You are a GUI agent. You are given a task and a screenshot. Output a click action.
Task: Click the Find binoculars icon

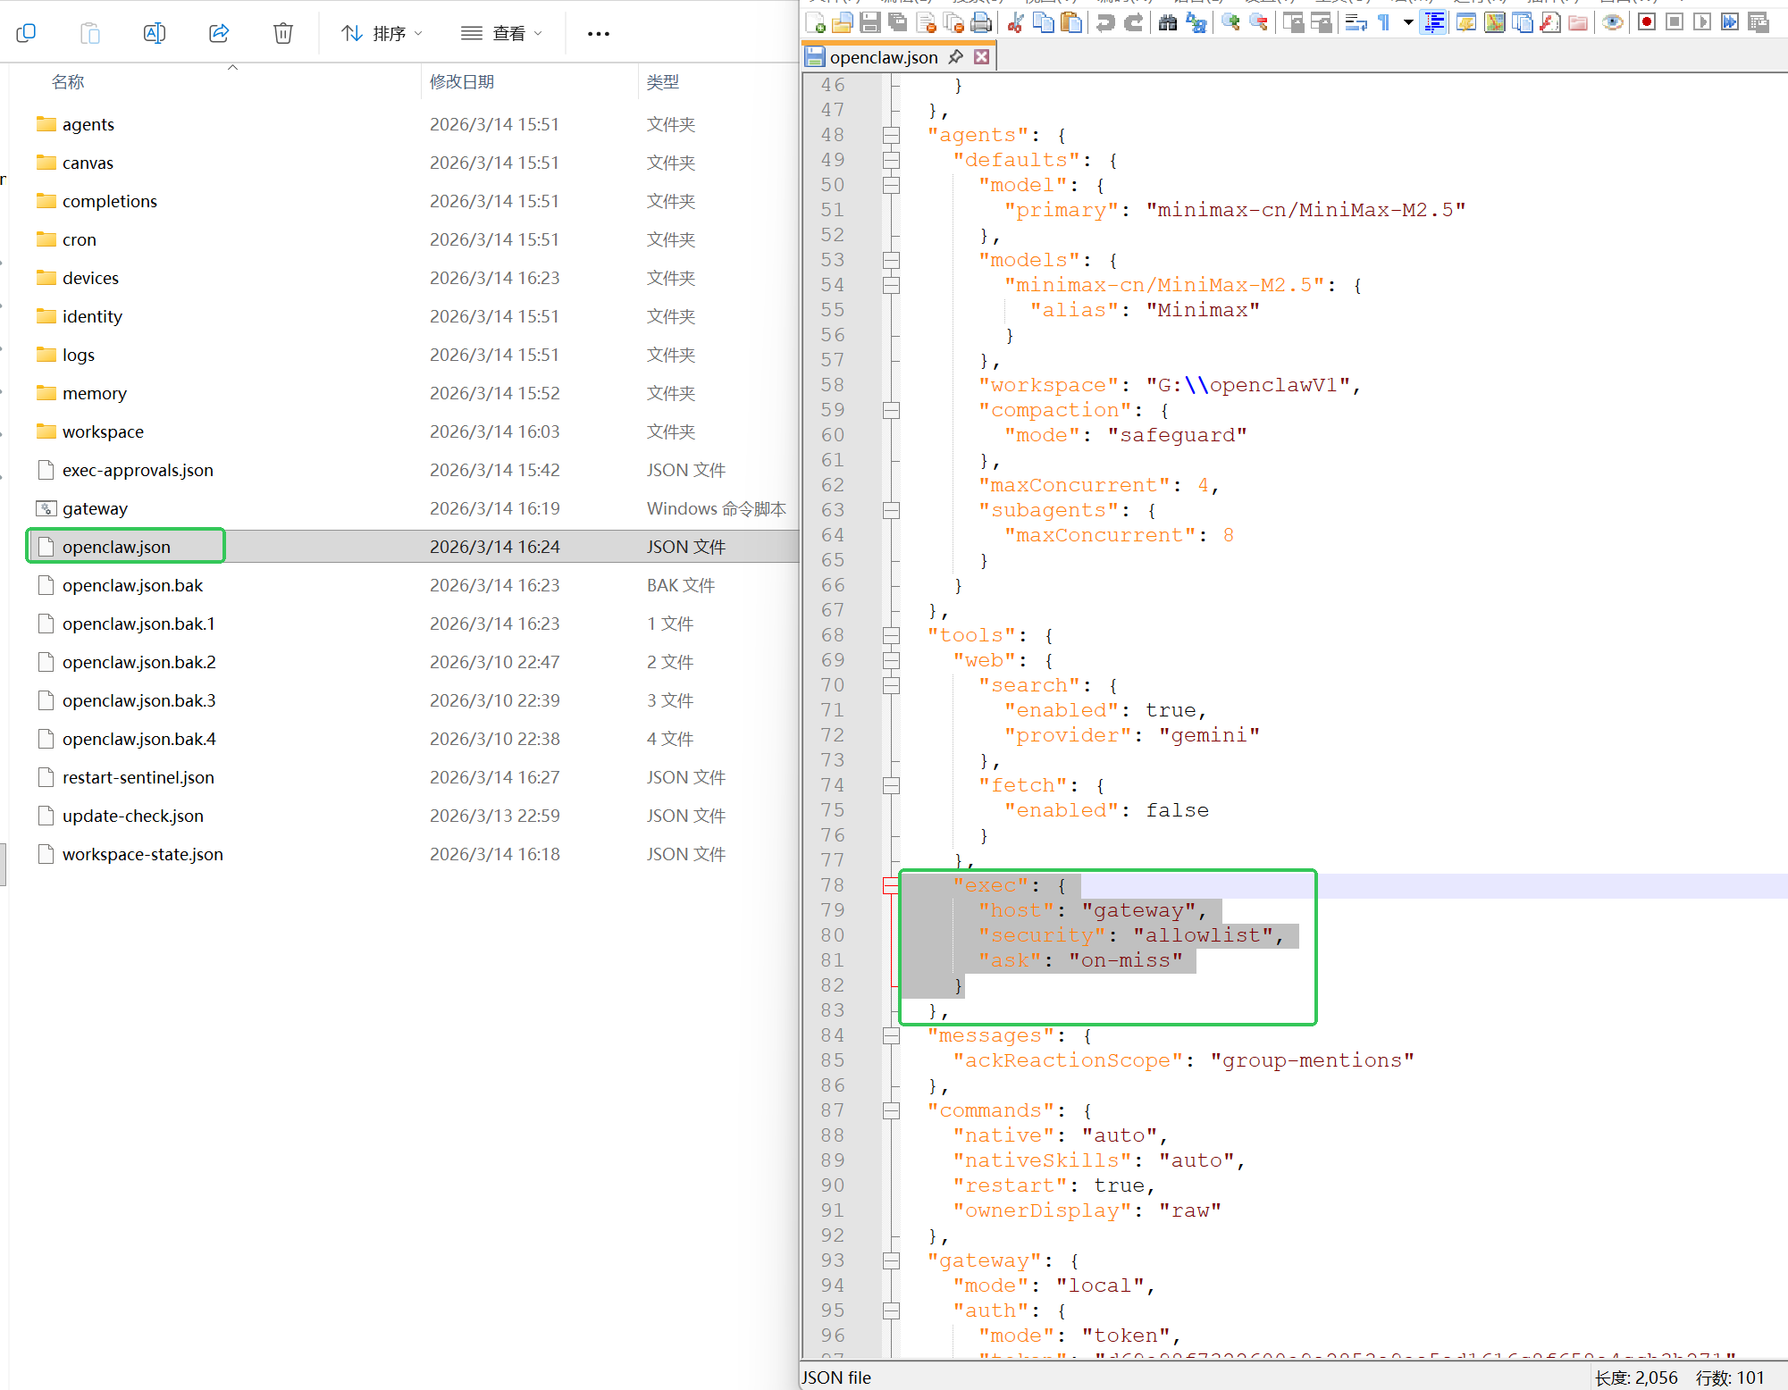(x=1167, y=22)
